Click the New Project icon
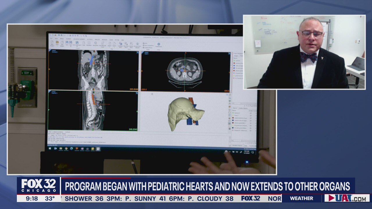Image resolution: width=372 pixels, height=209 pixels. tap(52, 43)
